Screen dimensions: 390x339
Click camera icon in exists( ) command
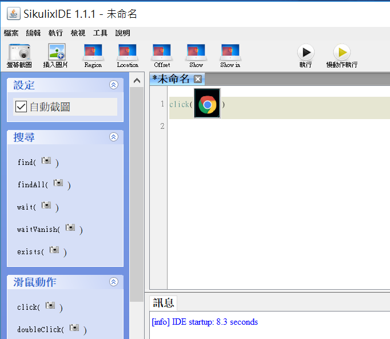tap(54, 250)
